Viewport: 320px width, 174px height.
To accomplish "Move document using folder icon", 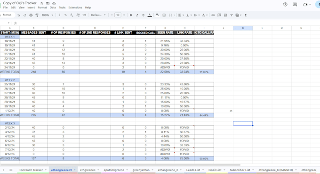I will (48, 3).
